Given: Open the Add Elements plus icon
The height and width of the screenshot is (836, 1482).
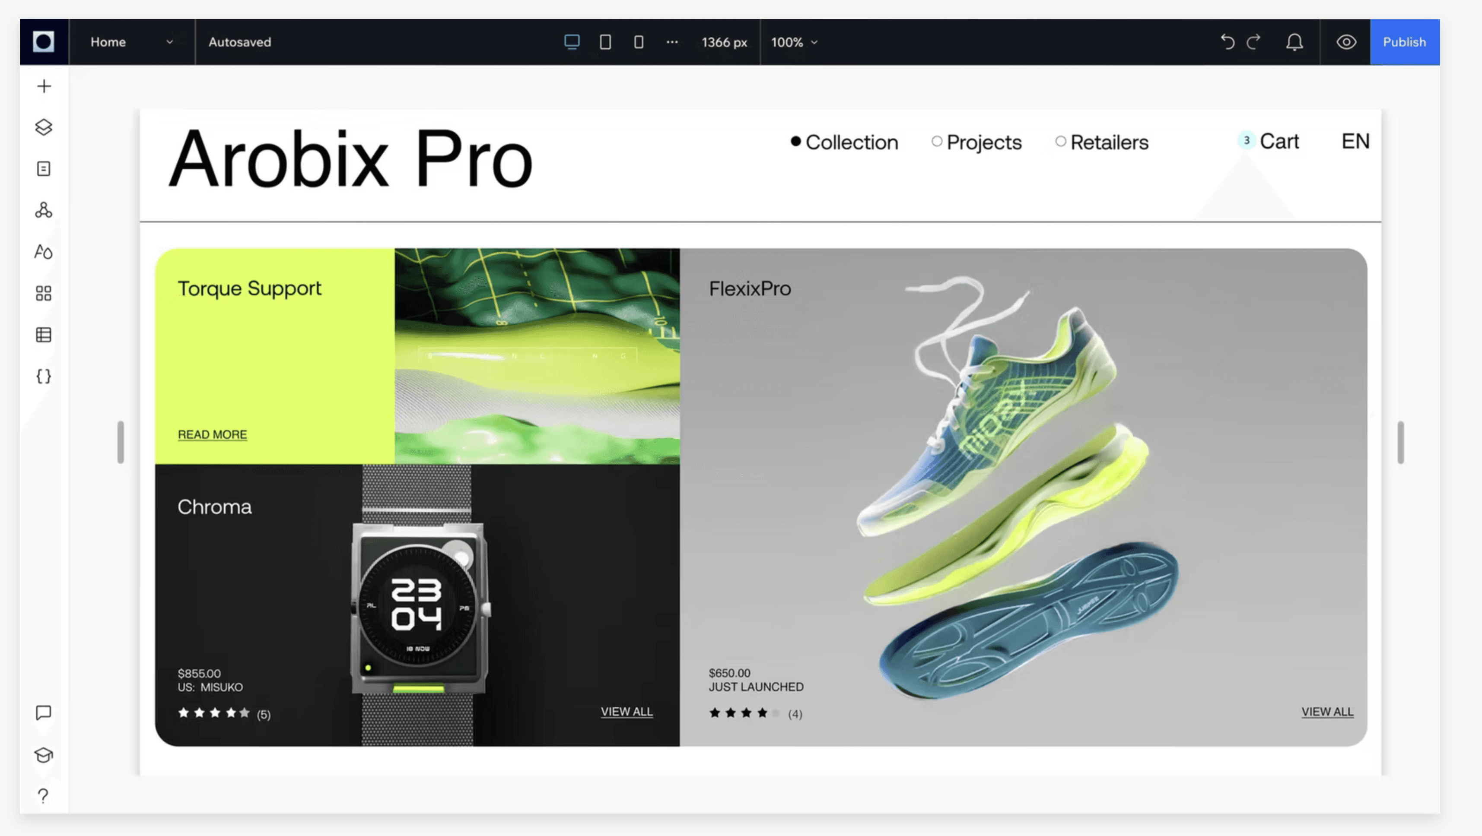Looking at the screenshot, I should pos(44,86).
